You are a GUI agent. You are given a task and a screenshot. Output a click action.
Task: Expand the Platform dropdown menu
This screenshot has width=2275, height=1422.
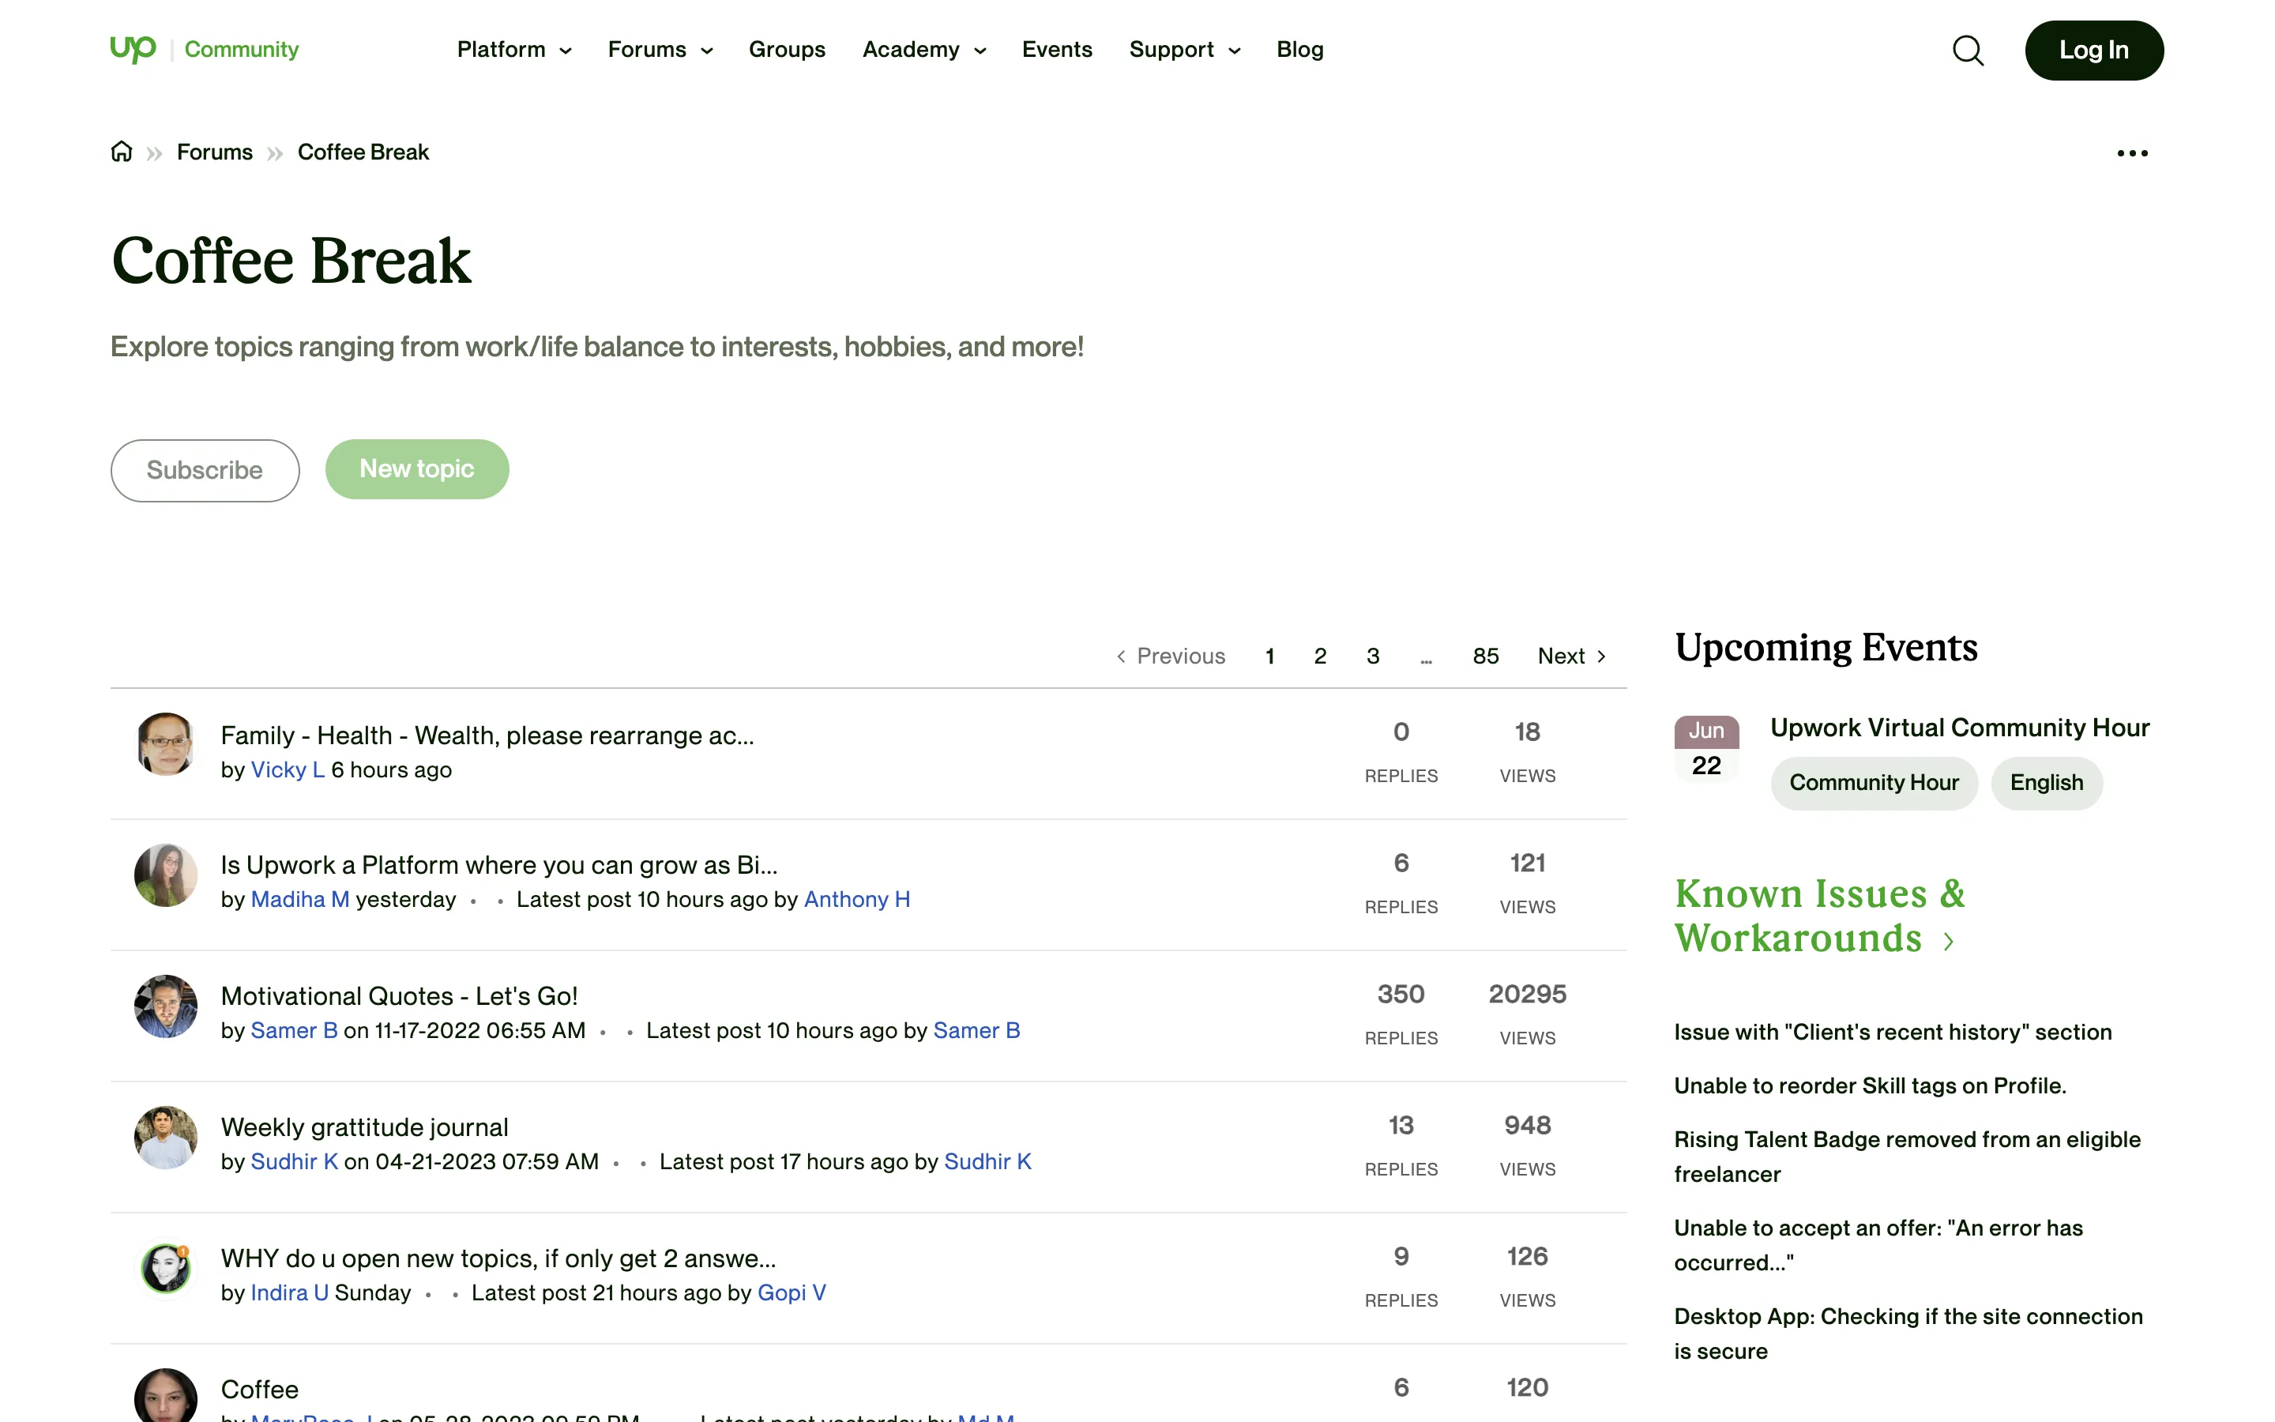coord(513,50)
